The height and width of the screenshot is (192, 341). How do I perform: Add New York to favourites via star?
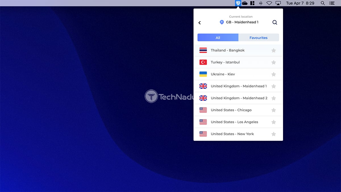274,134
